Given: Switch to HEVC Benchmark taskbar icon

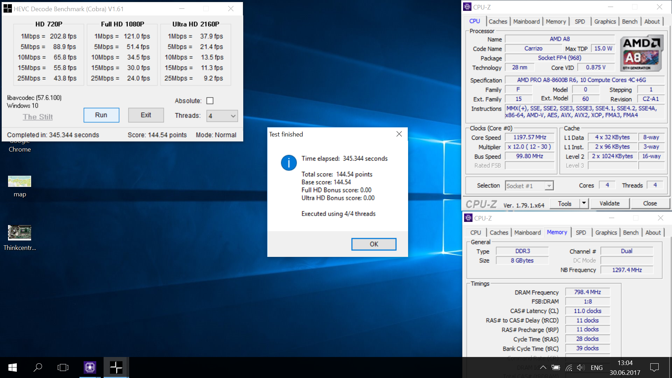Looking at the screenshot, I should click(116, 367).
